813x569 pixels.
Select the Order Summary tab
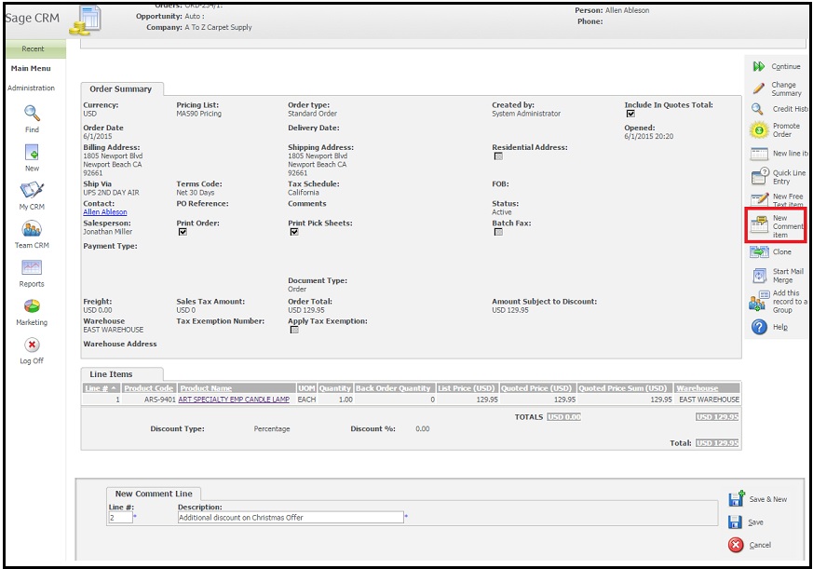[121, 89]
